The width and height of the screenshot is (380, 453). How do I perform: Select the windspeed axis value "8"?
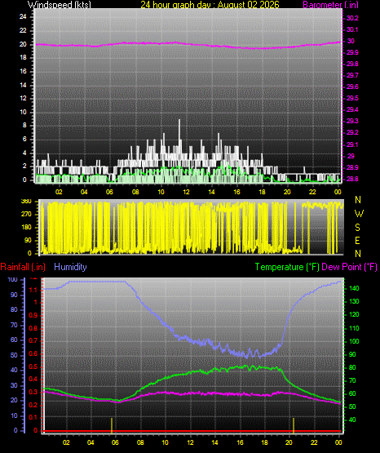[x=24, y=126]
